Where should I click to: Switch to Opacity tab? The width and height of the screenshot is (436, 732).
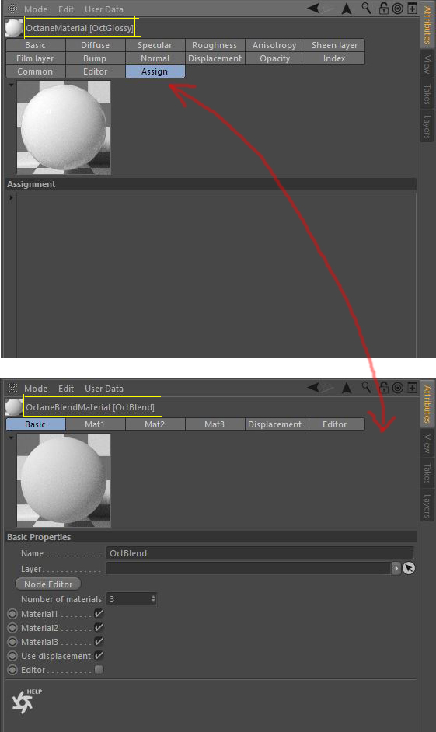coord(274,58)
